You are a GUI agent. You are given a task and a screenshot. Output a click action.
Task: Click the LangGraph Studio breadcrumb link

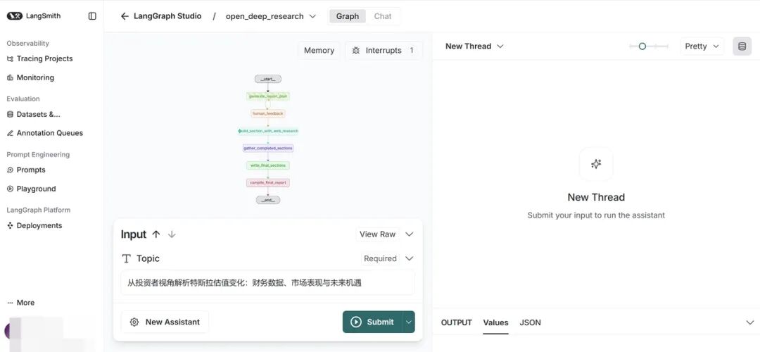pos(167,16)
